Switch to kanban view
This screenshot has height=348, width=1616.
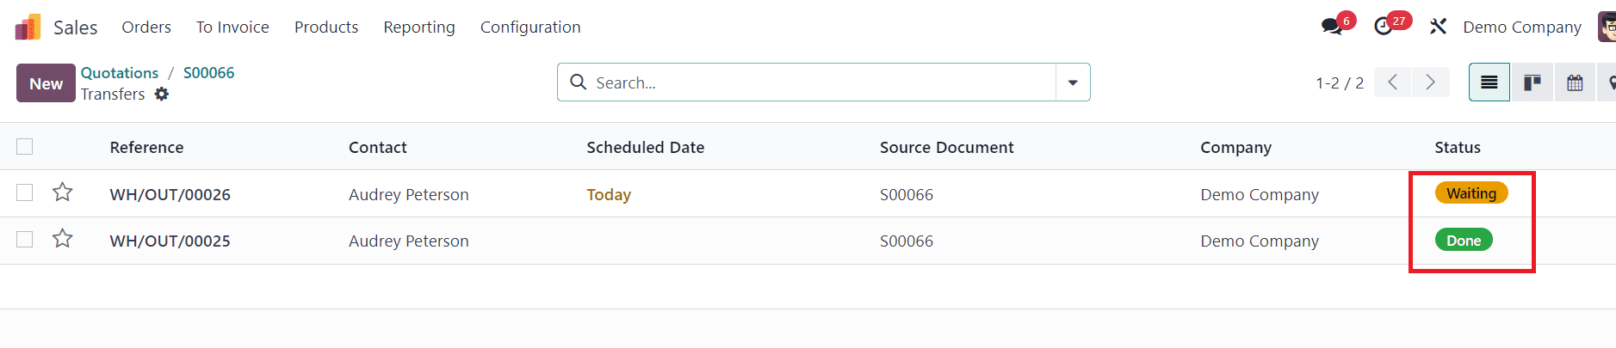[1532, 82]
